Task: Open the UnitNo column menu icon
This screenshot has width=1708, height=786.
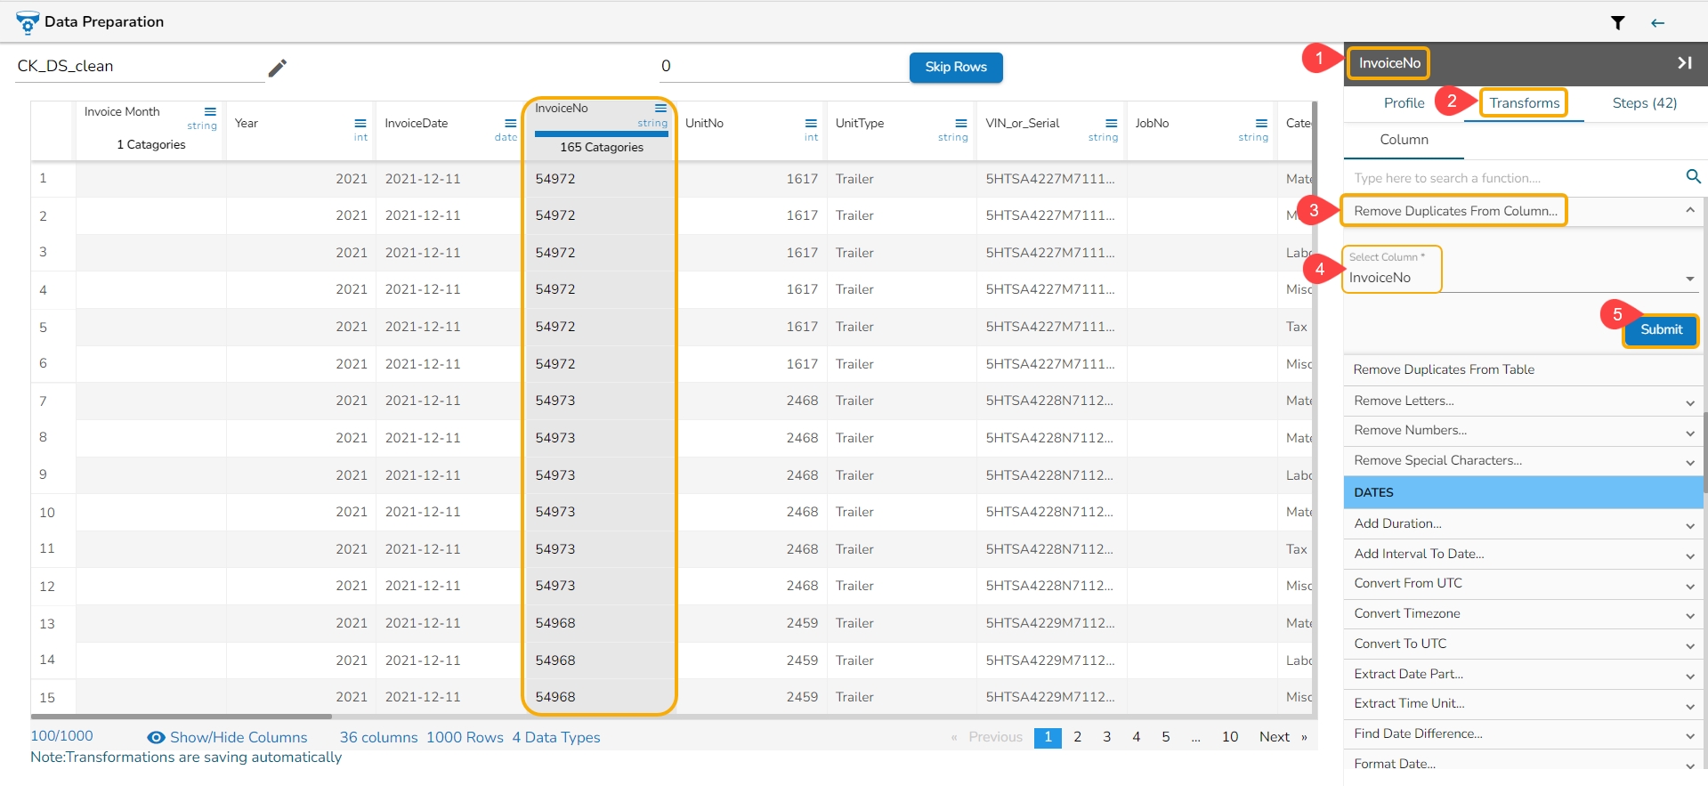Action: (811, 124)
